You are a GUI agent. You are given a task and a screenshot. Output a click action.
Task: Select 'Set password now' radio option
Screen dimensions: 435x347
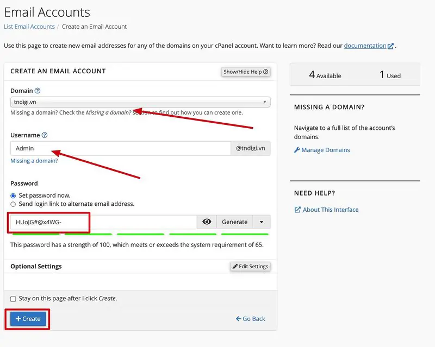[x=13, y=195]
